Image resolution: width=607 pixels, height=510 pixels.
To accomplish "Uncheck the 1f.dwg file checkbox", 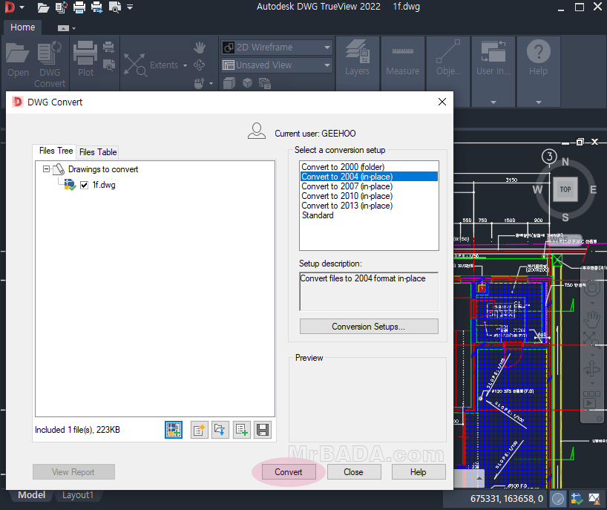I will pos(84,185).
